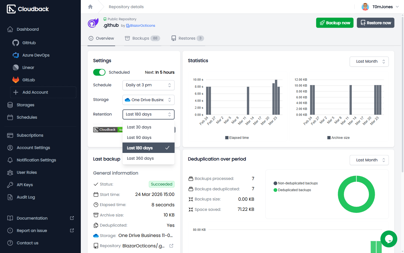Click the green Deduplicated backups legend swatch
The height and width of the screenshot is (253, 404).
click(275, 190)
